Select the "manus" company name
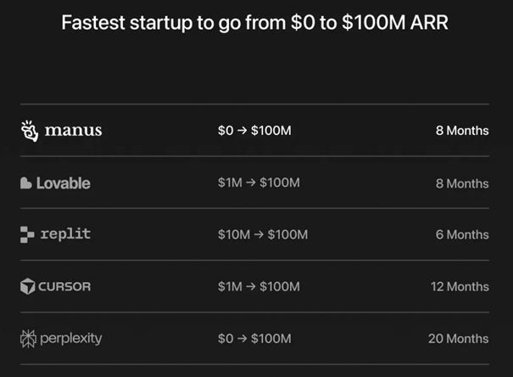 [x=73, y=131]
